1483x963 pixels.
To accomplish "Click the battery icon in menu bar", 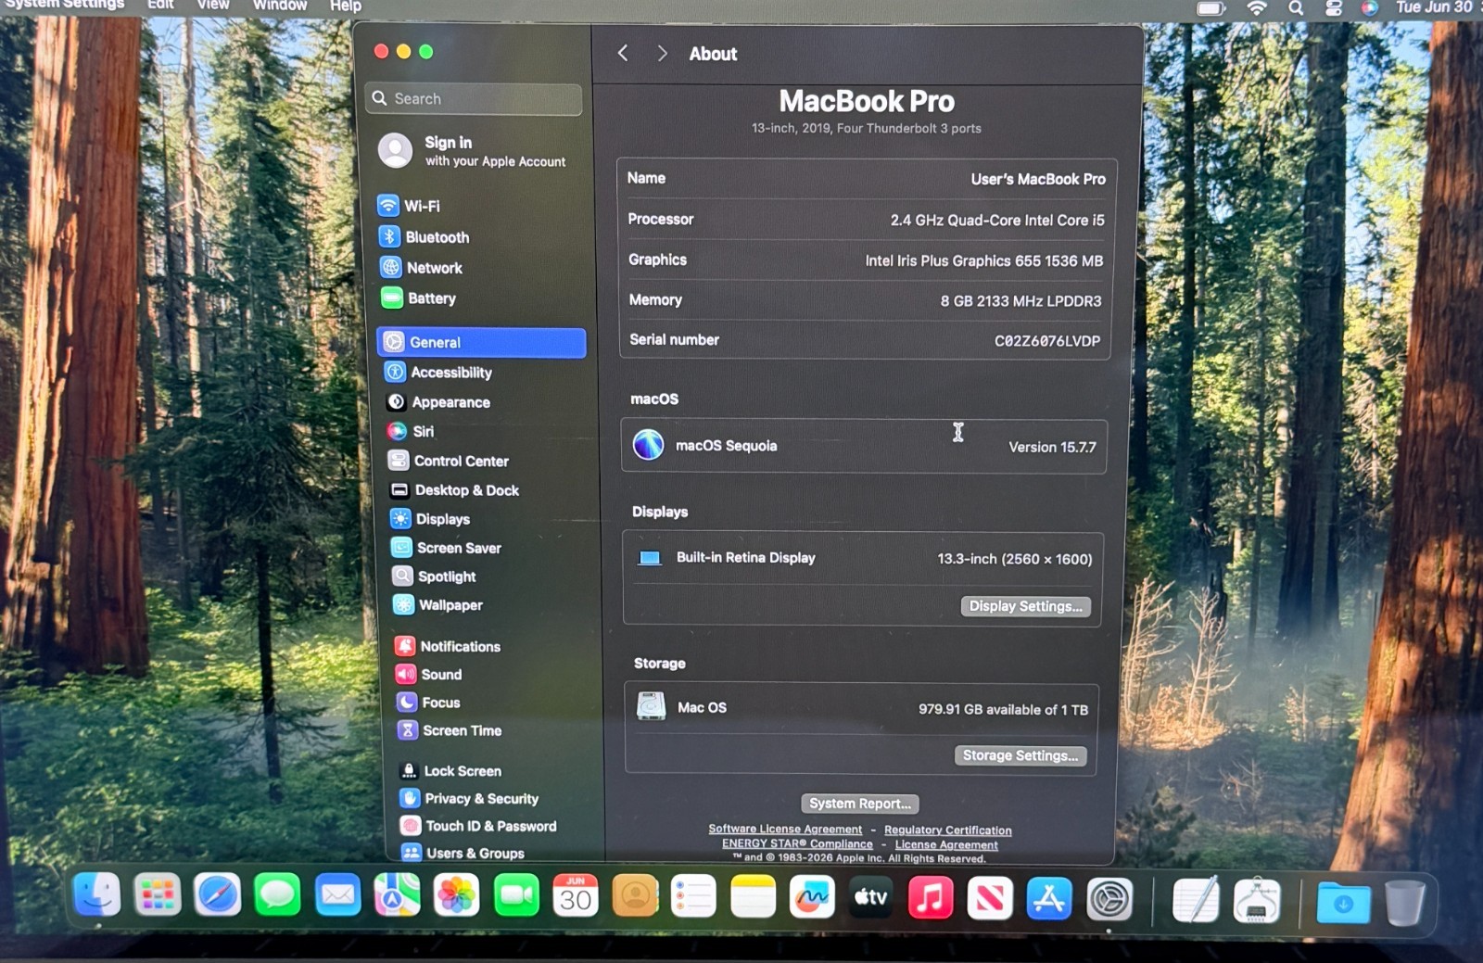I will (1210, 8).
